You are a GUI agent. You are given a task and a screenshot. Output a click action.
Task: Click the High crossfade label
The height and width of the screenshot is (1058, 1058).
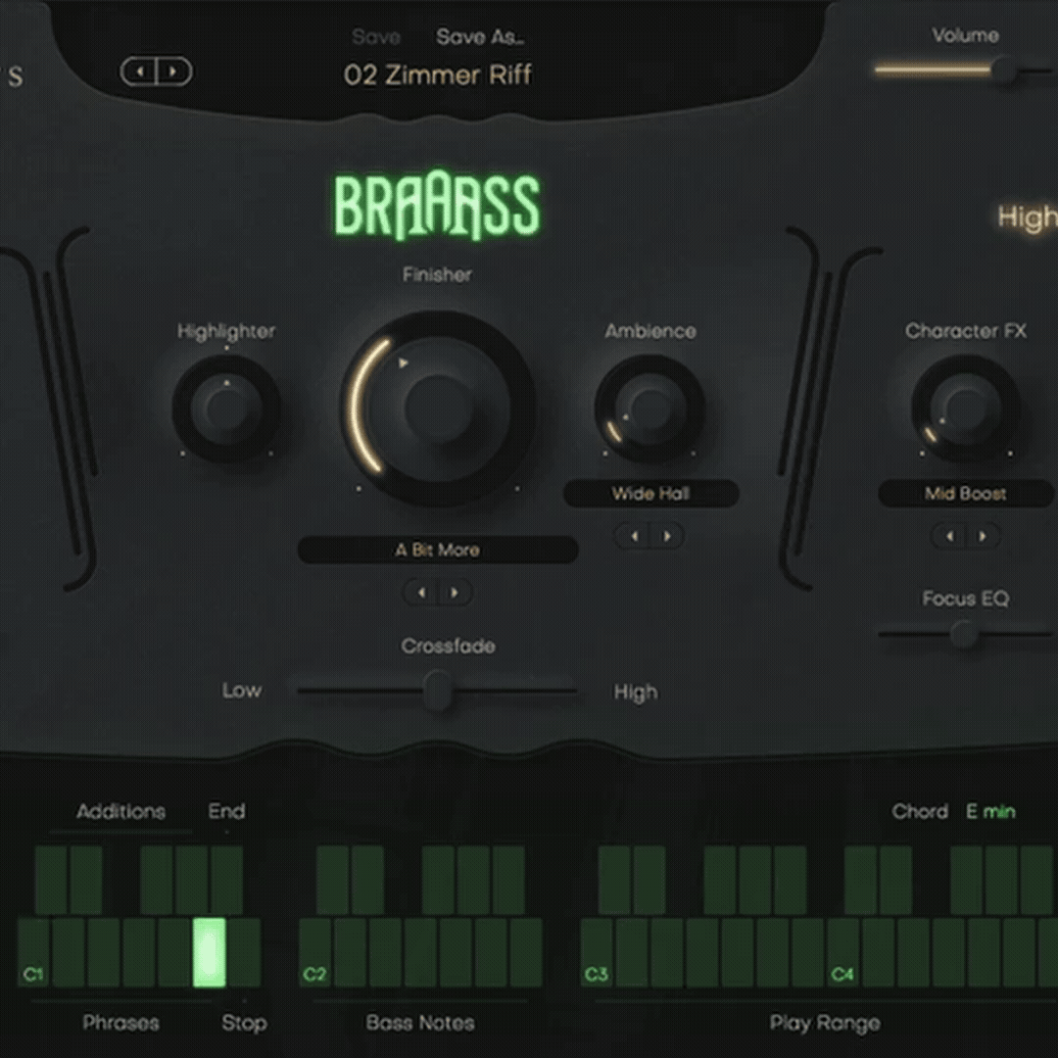[635, 692]
